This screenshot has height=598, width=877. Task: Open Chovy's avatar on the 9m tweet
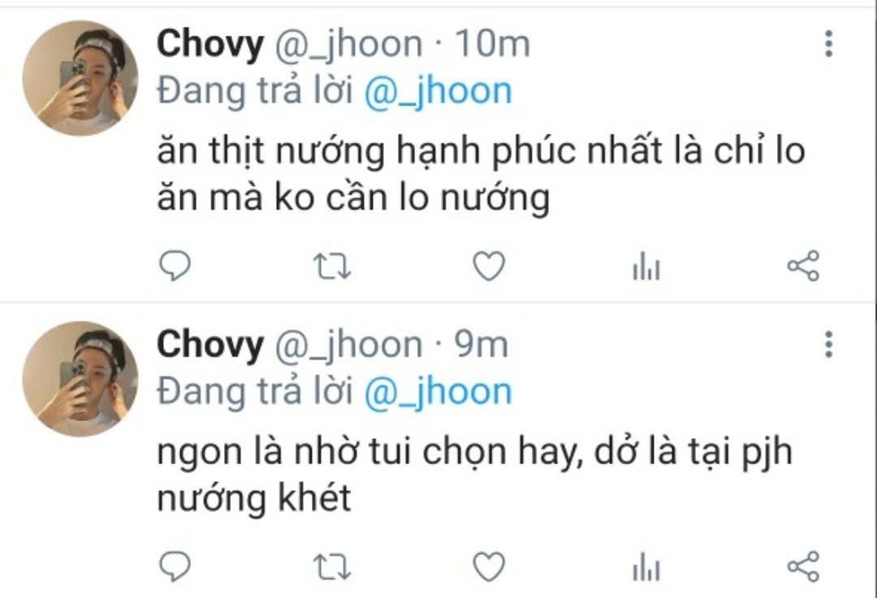click(80, 379)
